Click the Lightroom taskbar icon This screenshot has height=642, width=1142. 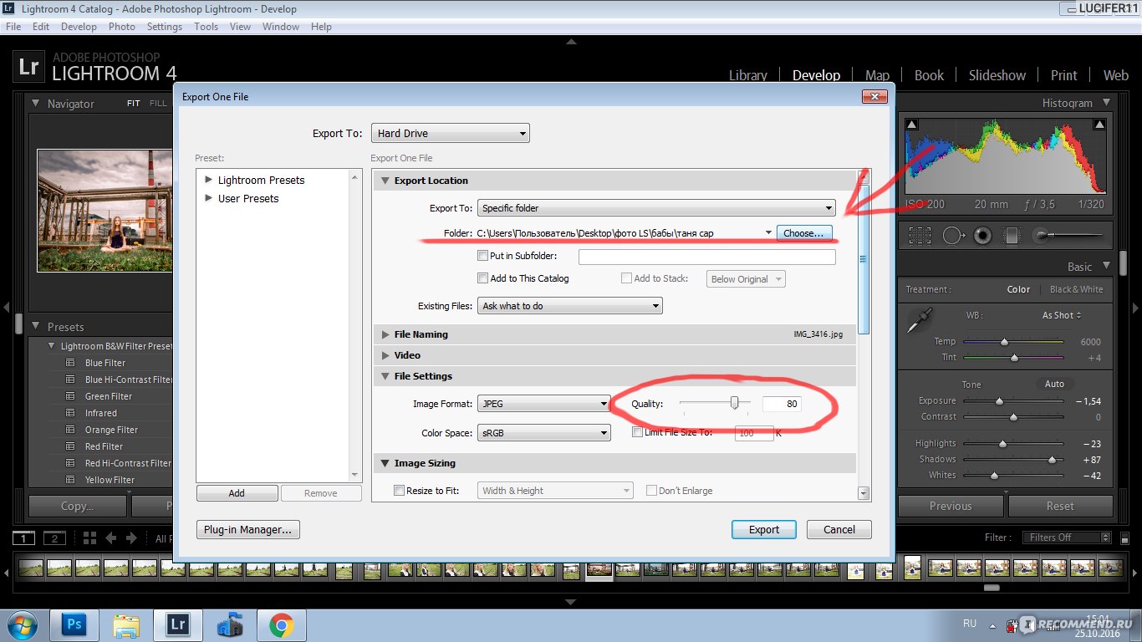(x=177, y=624)
